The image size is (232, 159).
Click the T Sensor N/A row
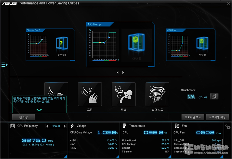pyautogui.click(x=146, y=152)
